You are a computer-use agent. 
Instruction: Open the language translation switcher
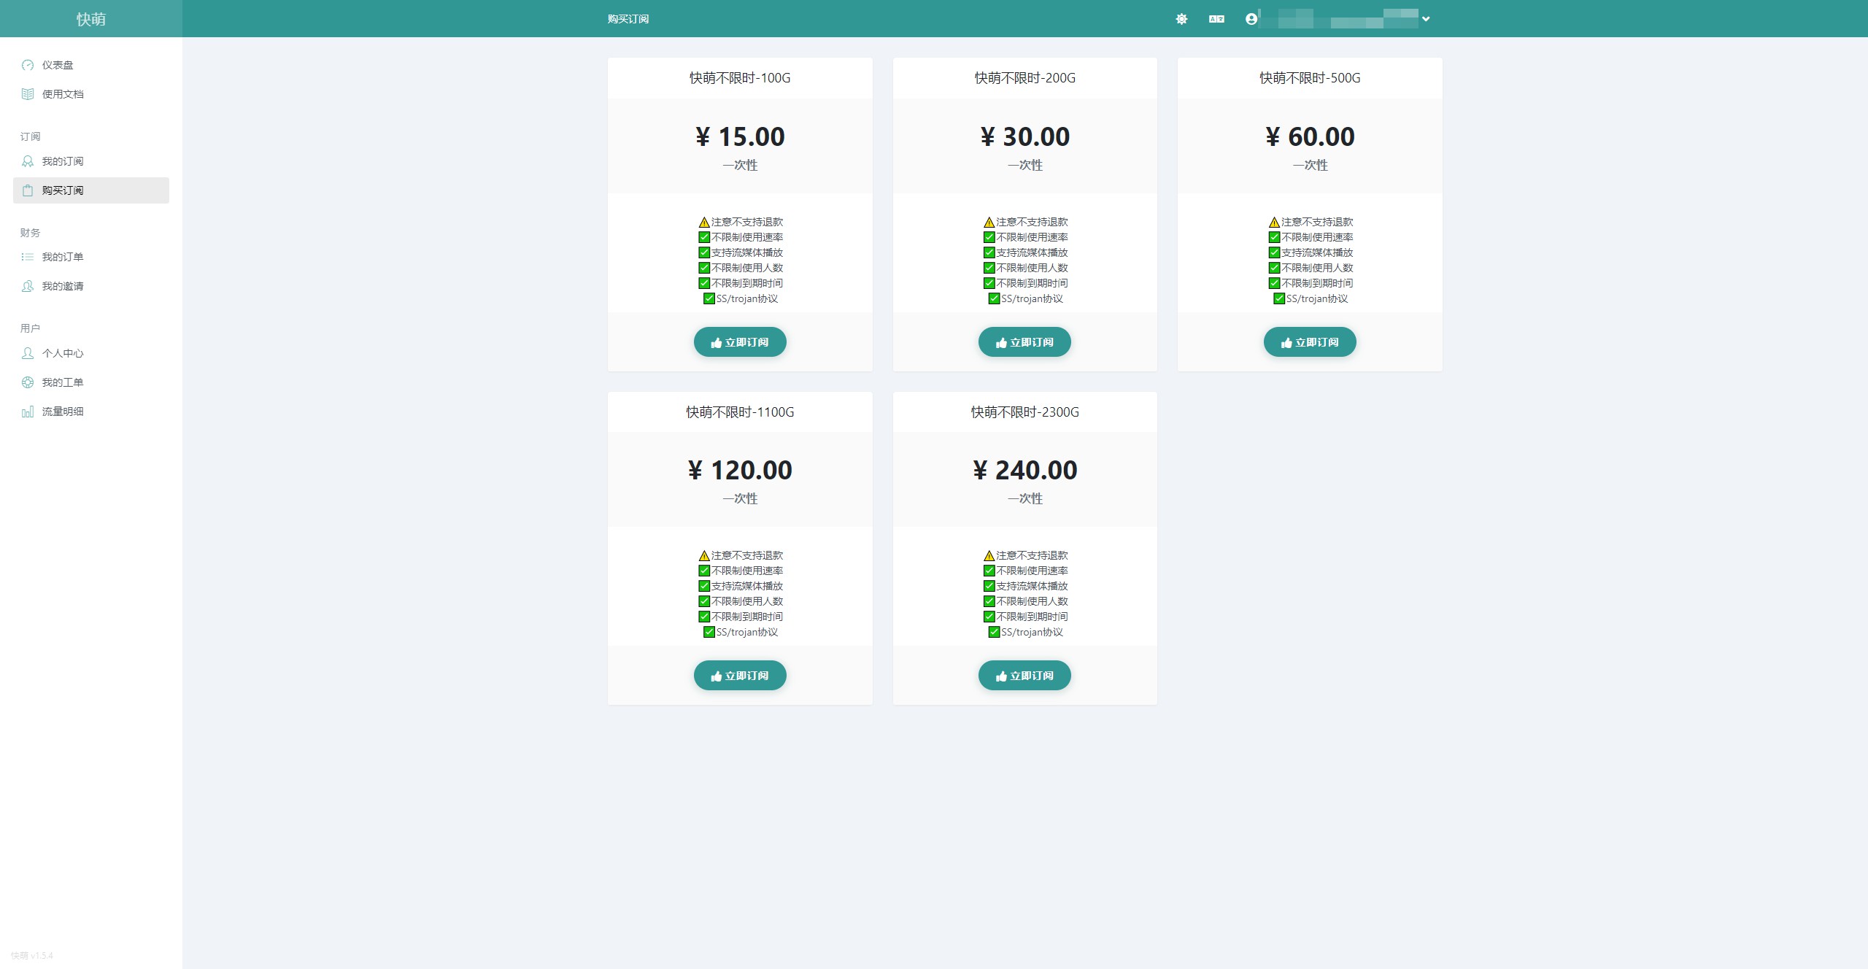1216,19
